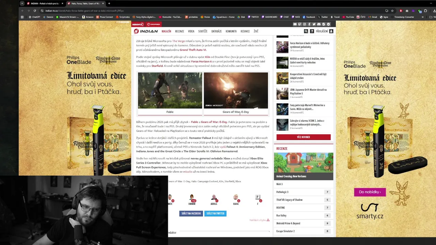Open the site's Steam social icon
The image size is (436, 245).
324,24
